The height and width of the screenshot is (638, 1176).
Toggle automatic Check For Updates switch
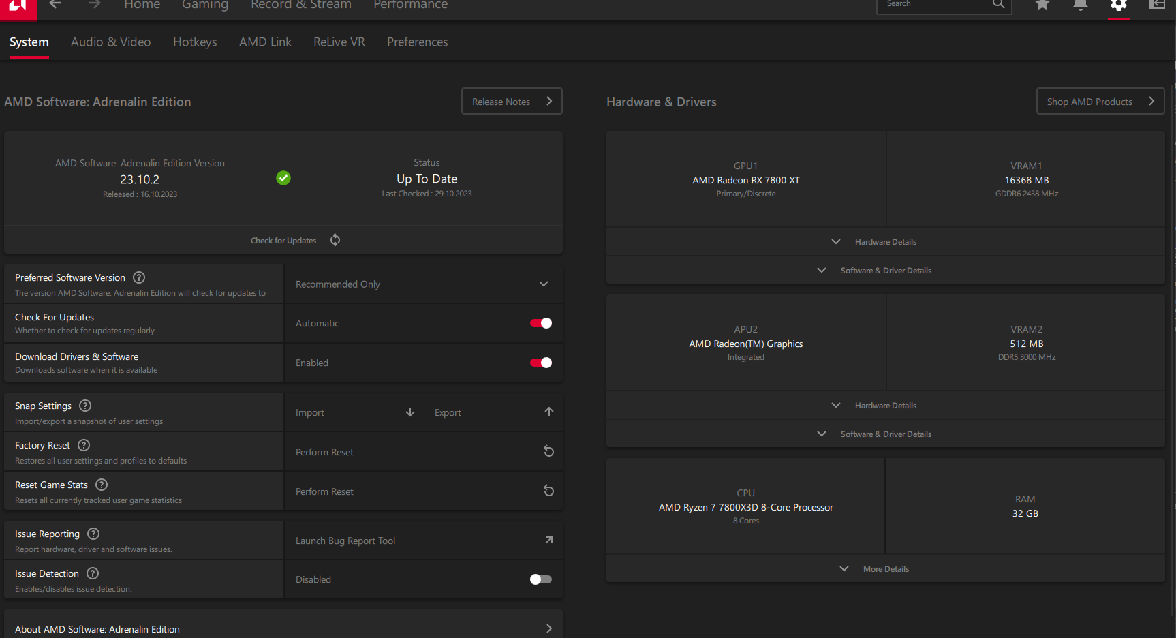[541, 323]
